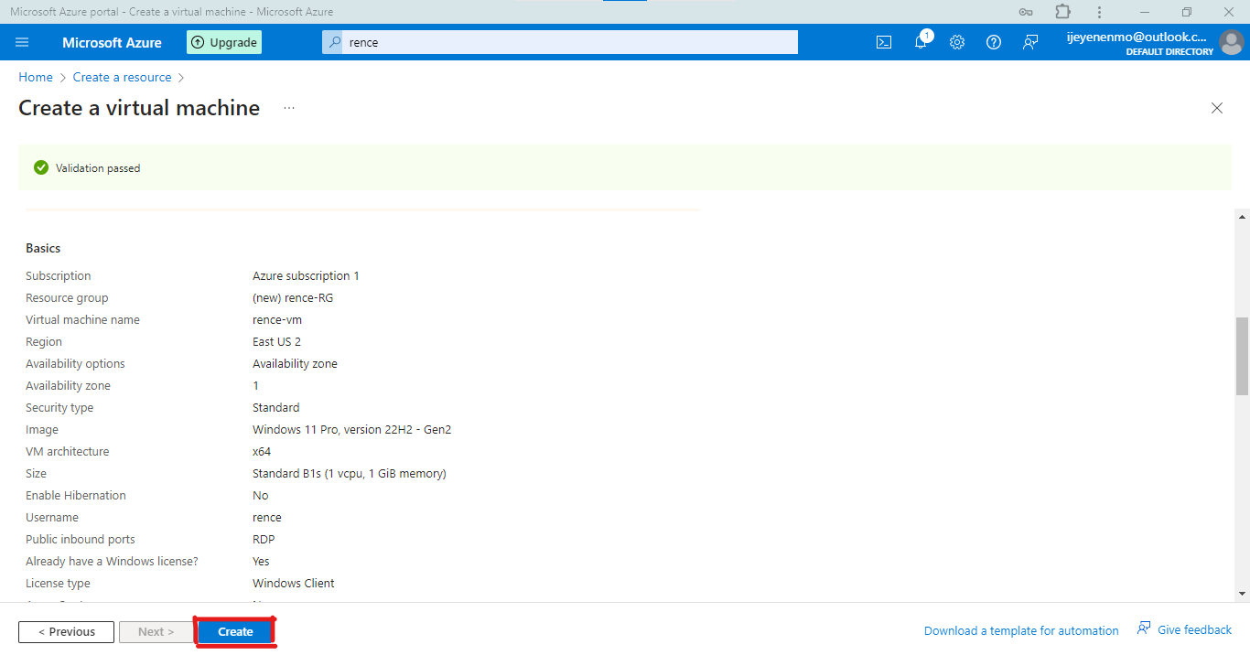The image size is (1250, 666).
Task: Open Download a template for automation
Action: pyautogui.click(x=1021, y=630)
